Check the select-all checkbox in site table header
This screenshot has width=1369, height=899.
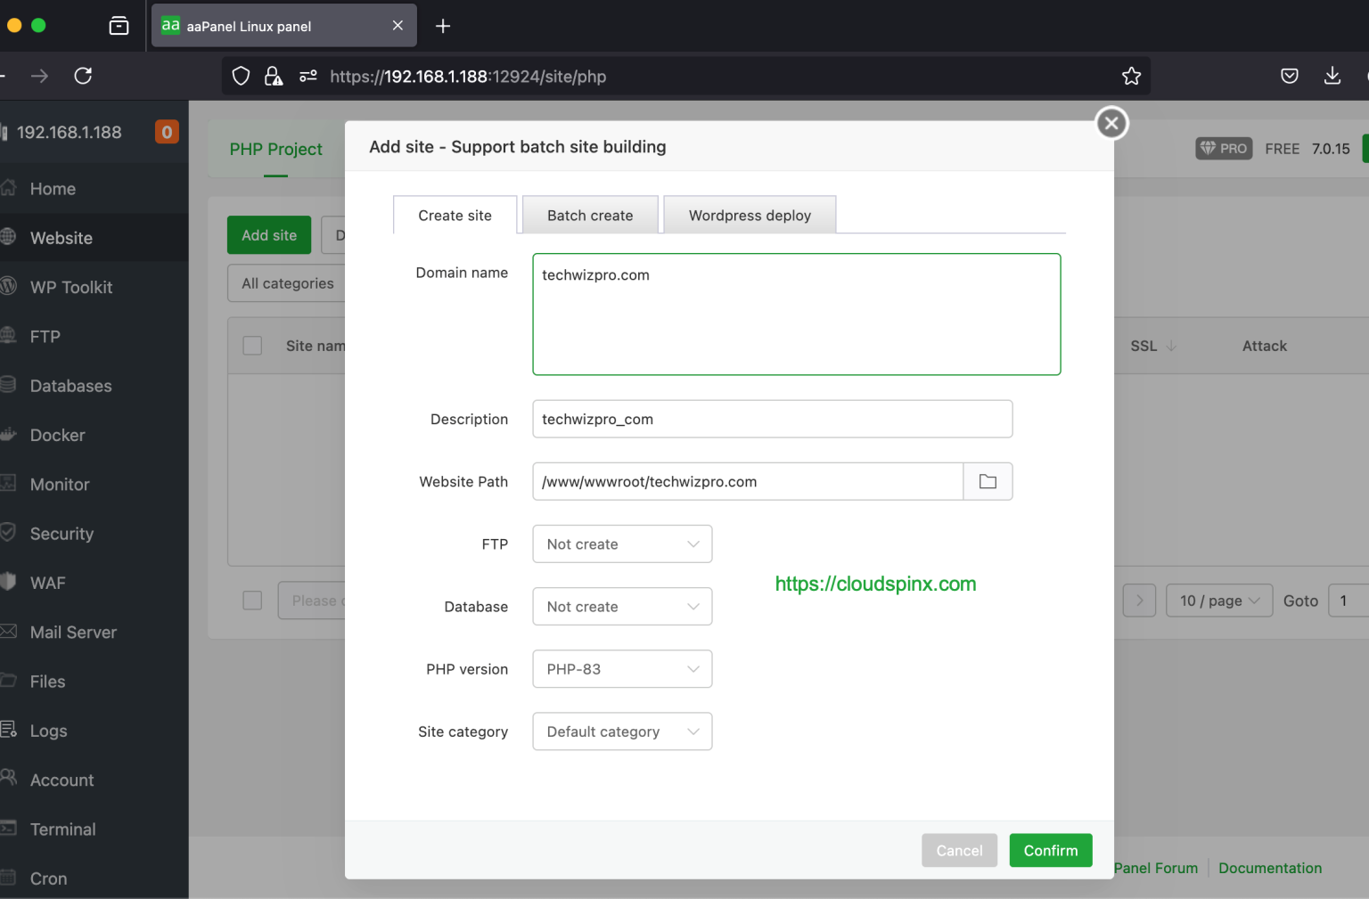[x=252, y=345]
